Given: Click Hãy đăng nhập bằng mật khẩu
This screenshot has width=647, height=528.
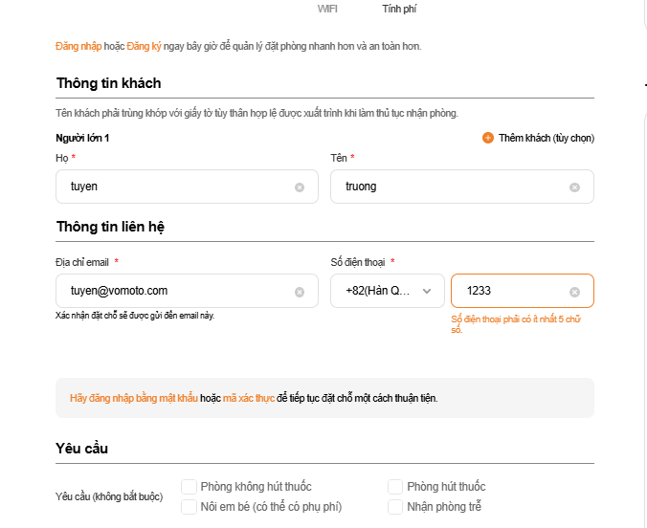Looking at the screenshot, I should point(133,398).
